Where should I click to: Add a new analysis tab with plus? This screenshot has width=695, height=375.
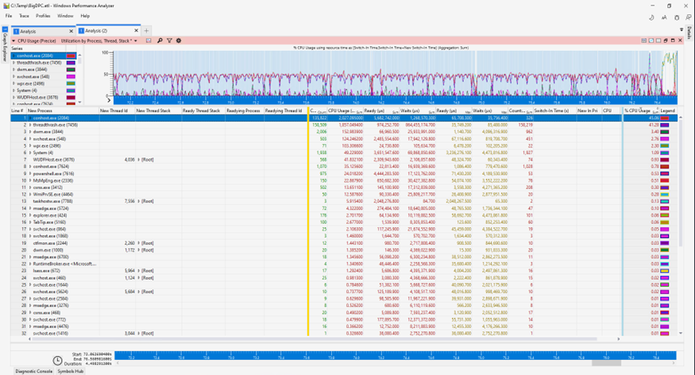pyautogui.click(x=146, y=30)
